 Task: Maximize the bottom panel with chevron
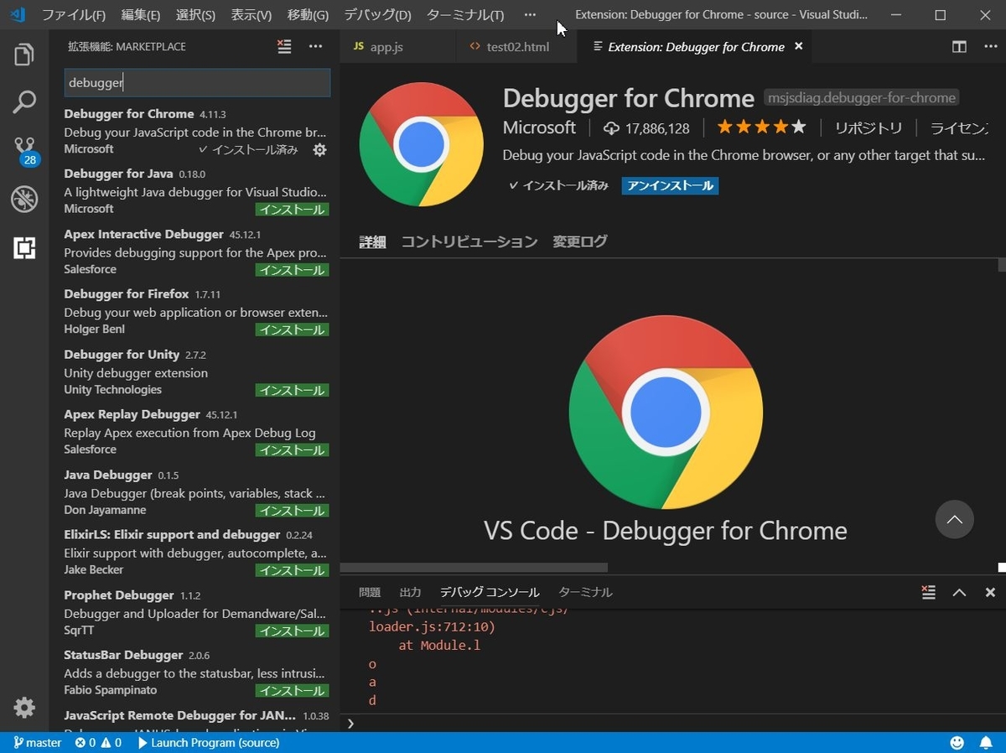pyautogui.click(x=959, y=592)
